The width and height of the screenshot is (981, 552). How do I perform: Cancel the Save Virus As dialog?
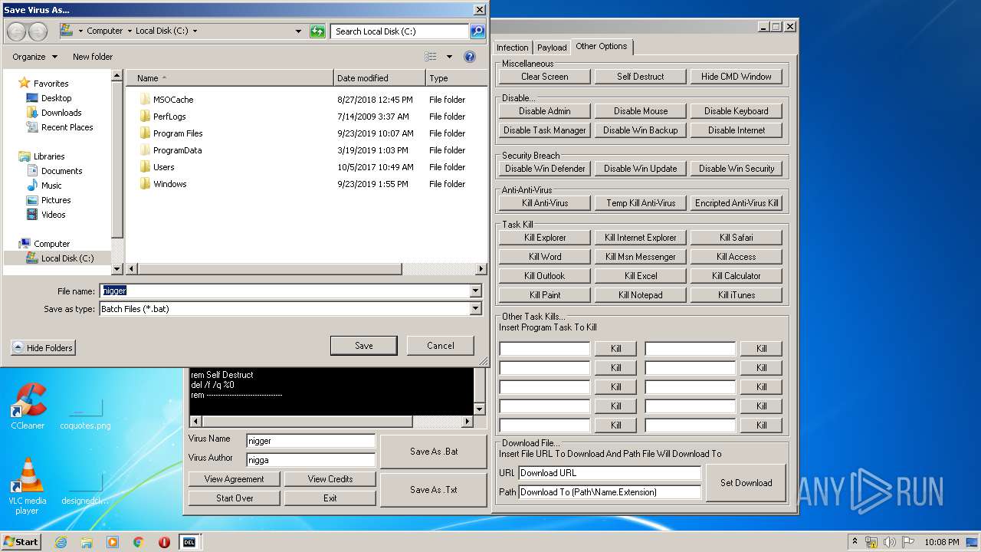pos(441,346)
